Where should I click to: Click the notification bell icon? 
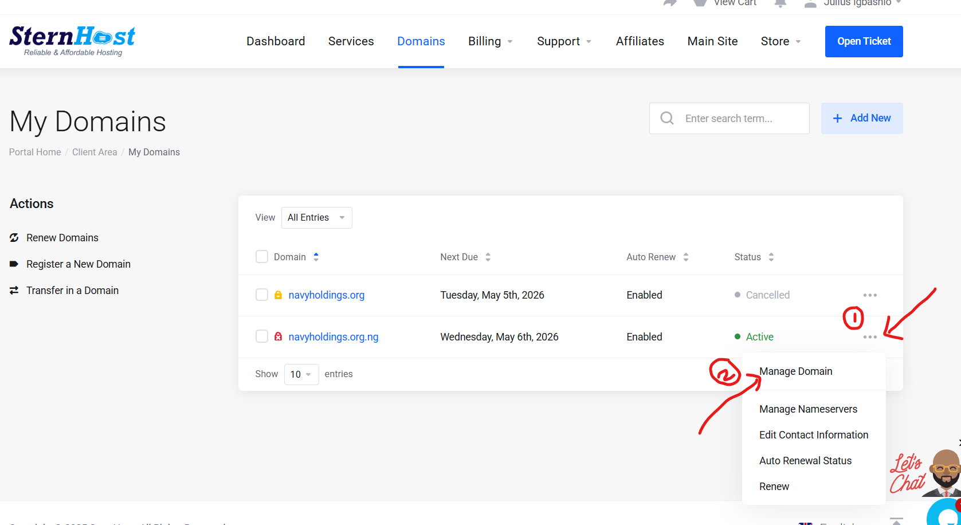click(x=780, y=3)
